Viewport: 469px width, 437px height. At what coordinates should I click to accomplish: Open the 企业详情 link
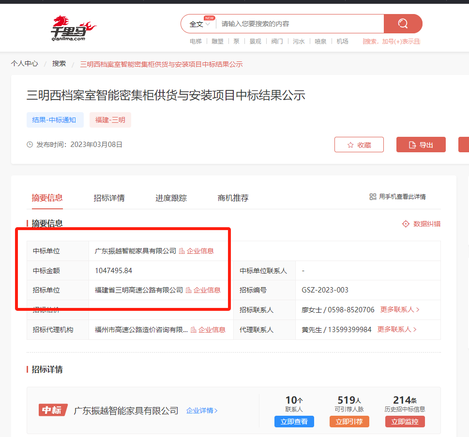coord(202,410)
